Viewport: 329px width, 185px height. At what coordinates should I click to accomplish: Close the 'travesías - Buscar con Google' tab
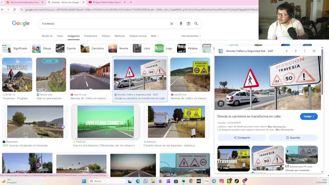pyautogui.click(x=84, y=2)
